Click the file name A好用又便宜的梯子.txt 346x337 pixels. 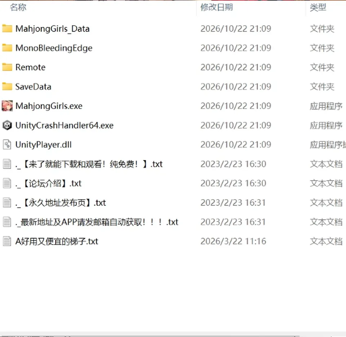[57, 241]
